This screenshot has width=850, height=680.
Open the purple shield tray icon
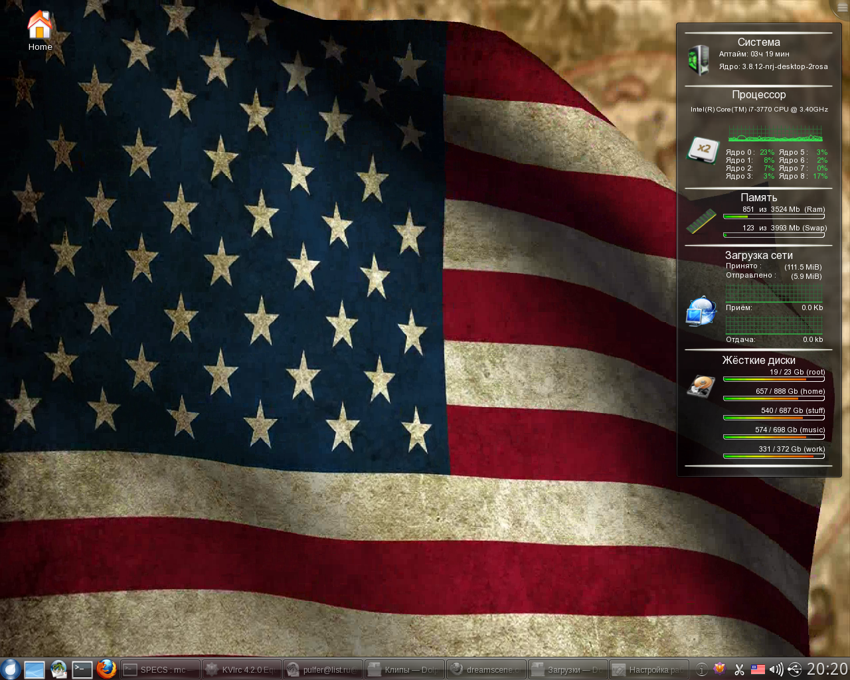(x=719, y=669)
